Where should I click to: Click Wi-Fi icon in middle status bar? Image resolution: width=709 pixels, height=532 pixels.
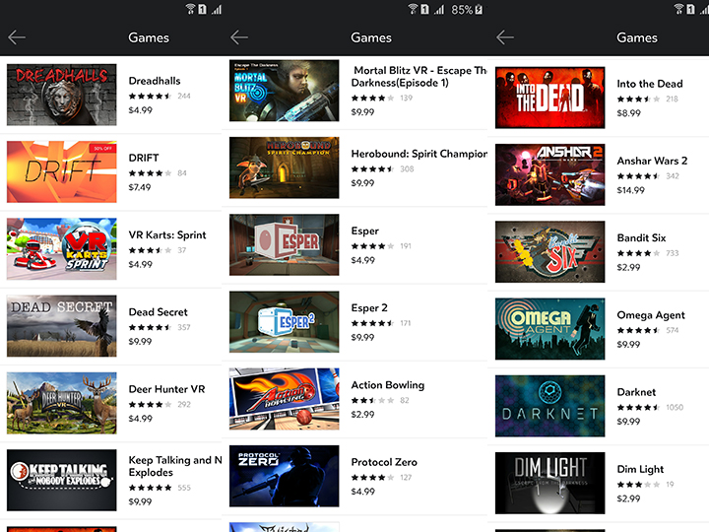(x=413, y=9)
